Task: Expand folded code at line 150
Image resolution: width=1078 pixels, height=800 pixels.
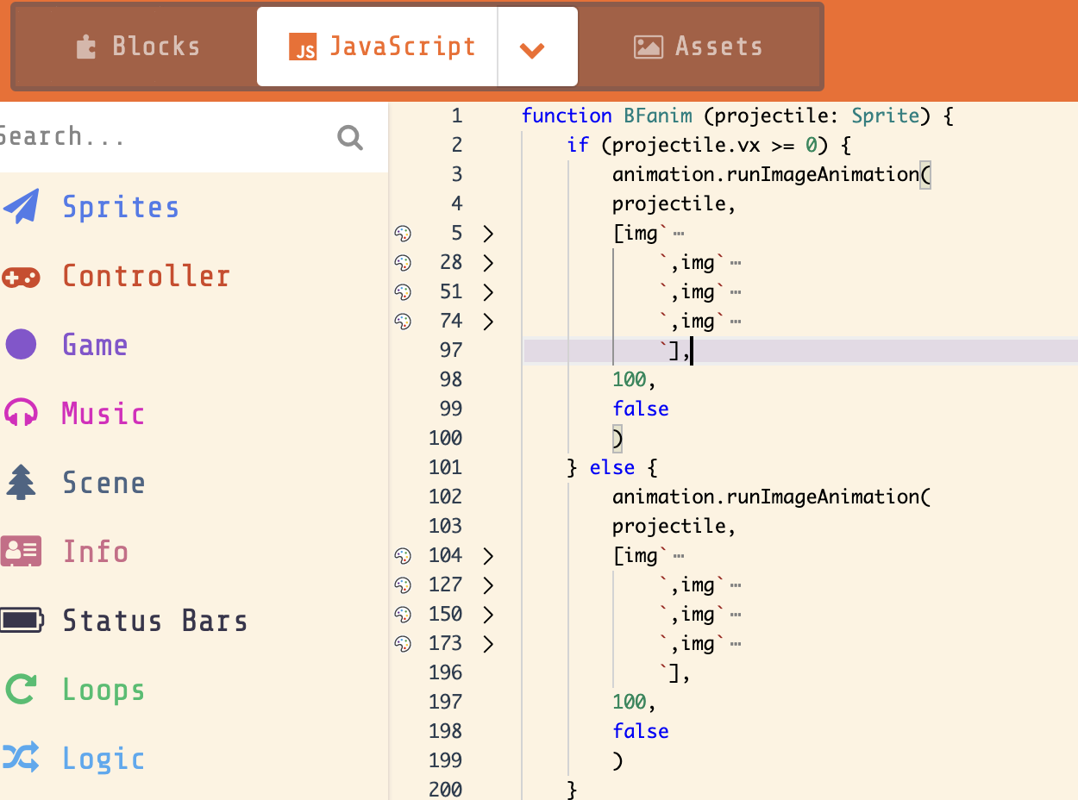Action: pyautogui.click(x=488, y=615)
